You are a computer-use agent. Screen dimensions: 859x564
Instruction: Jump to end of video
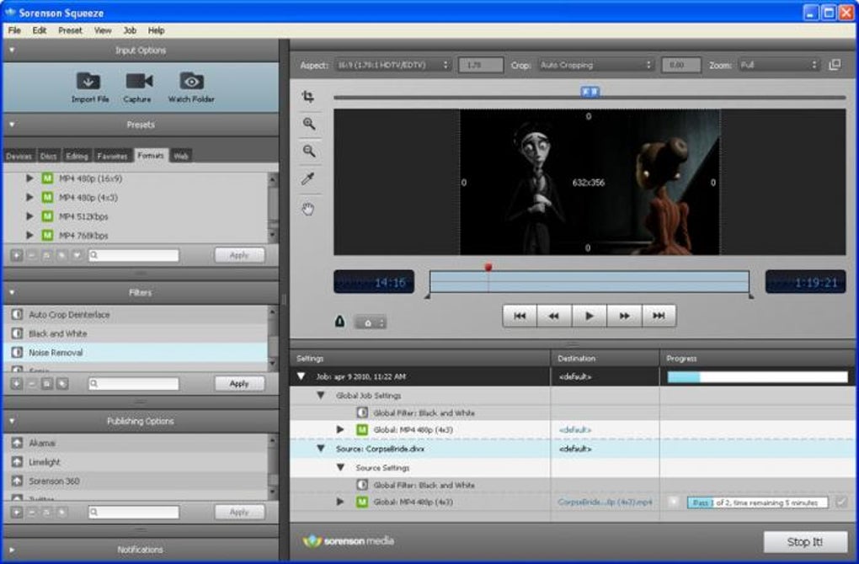click(x=659, y=316)
